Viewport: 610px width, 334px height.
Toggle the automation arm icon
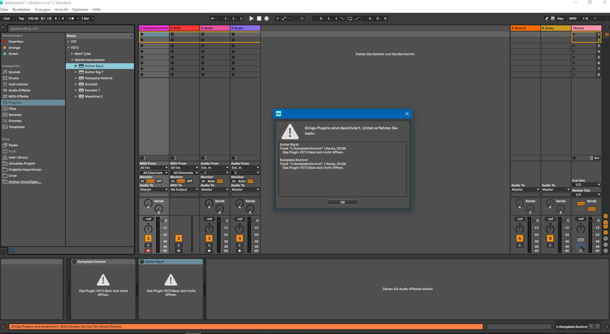point(284,19)
